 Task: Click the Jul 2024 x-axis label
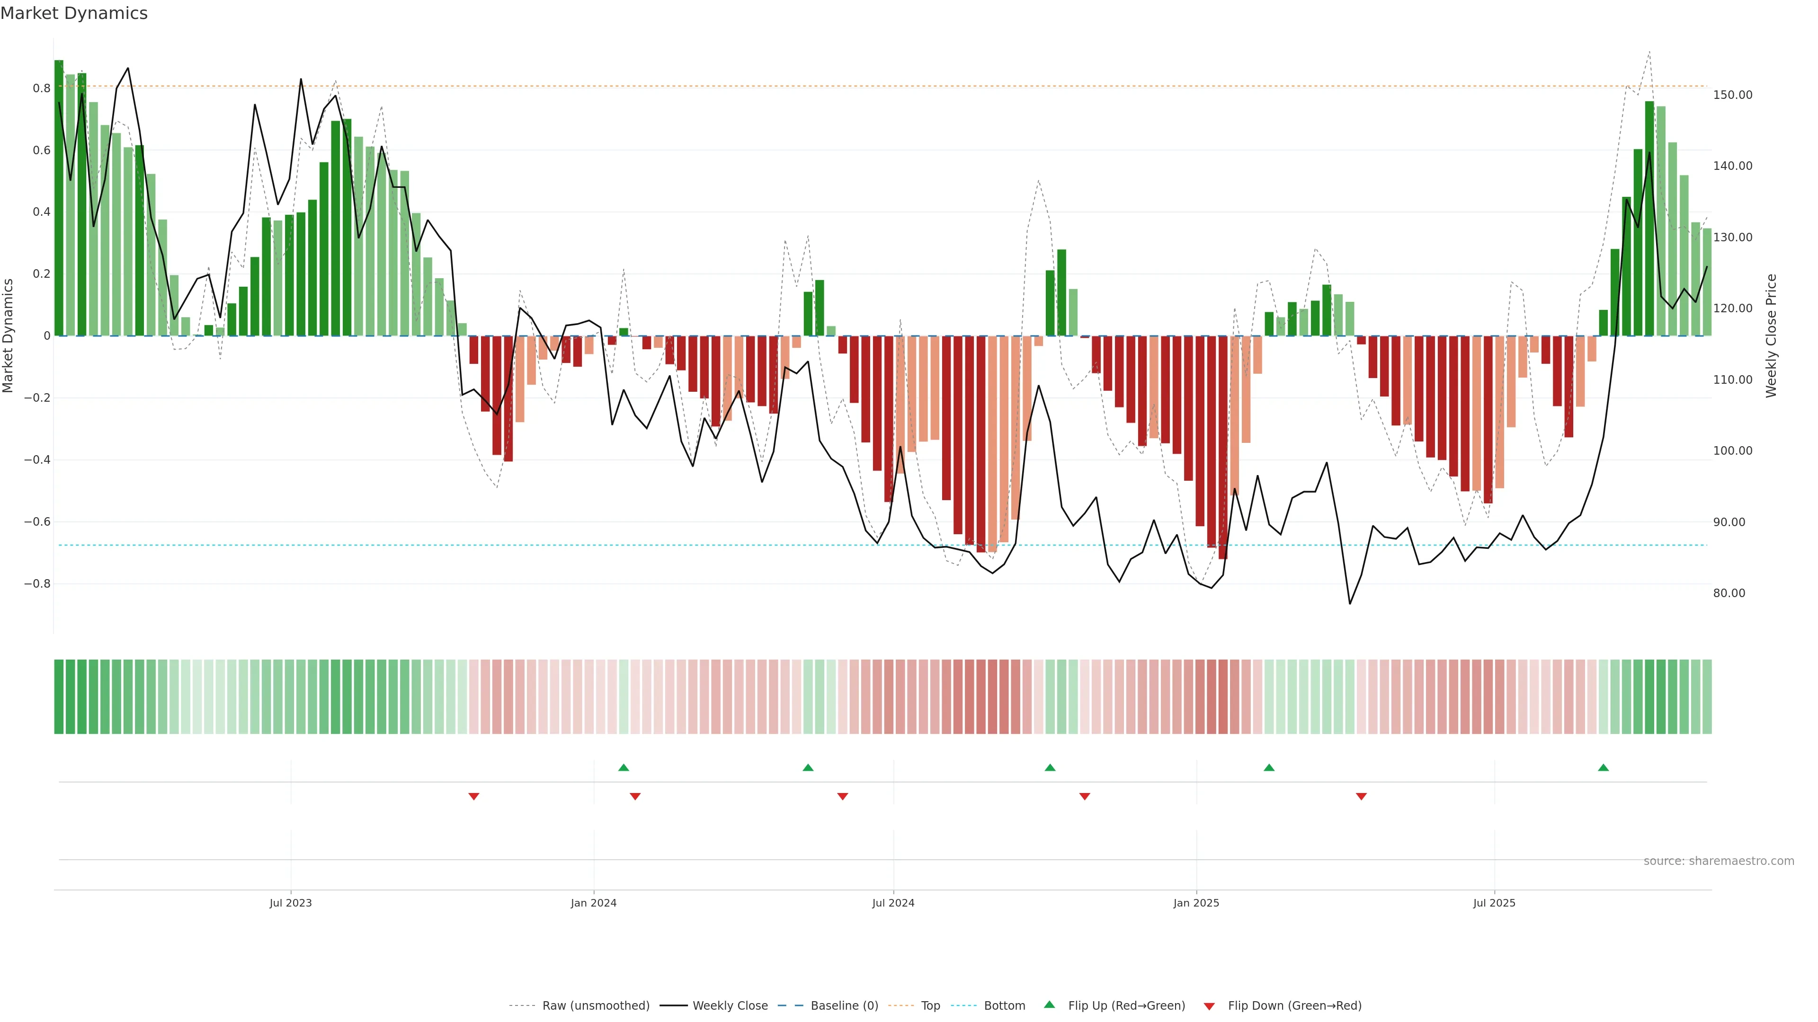[x=893, y=903]
